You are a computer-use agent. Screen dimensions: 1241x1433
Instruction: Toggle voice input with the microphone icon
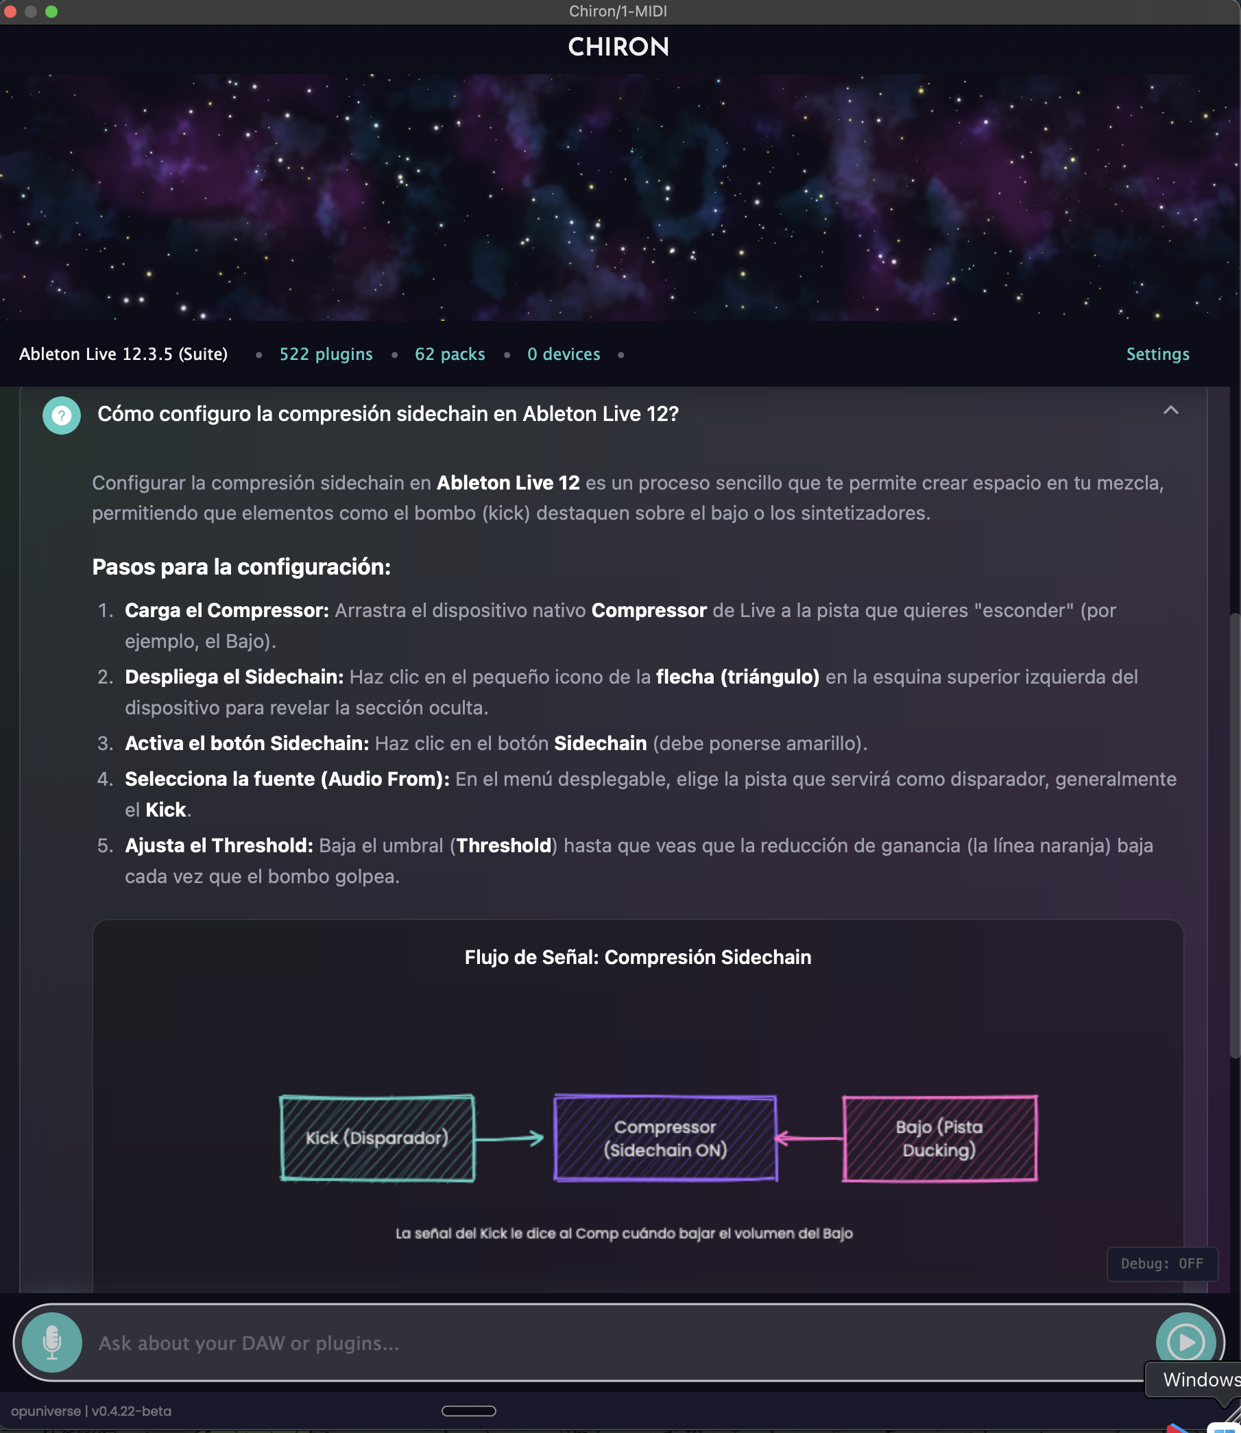[x=53, y=1342]
